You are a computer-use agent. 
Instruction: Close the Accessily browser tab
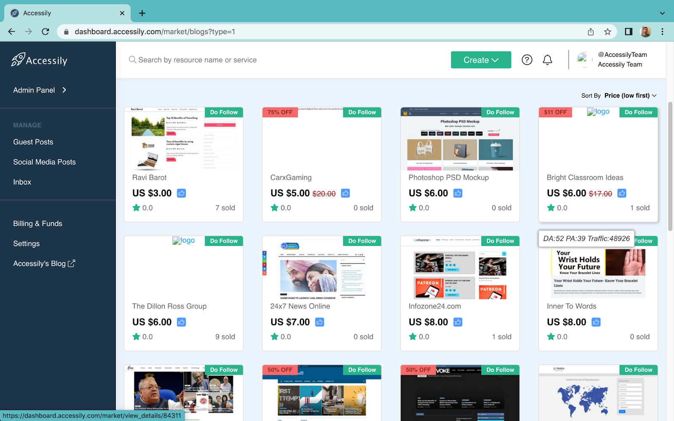pos(122,13)
